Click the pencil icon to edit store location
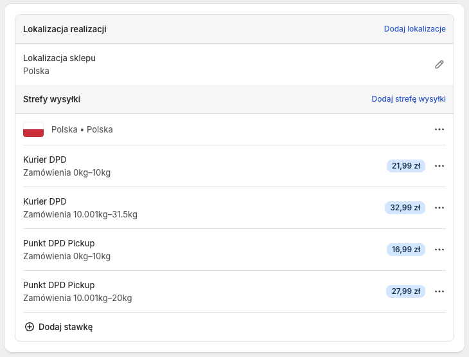 tap(439, 64)
